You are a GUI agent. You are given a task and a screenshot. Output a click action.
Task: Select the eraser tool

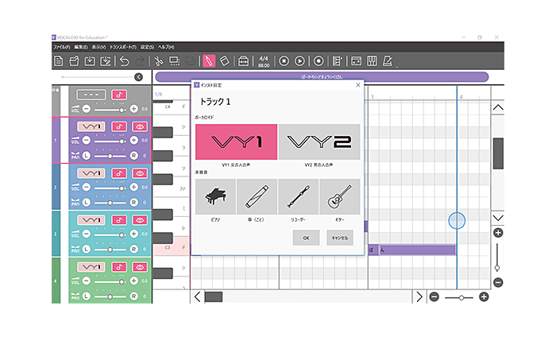pyautogui.click(x=225, y=61)
